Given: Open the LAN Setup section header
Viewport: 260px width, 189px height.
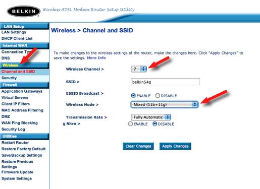Looking at the screenshot, I should point(24,26).
